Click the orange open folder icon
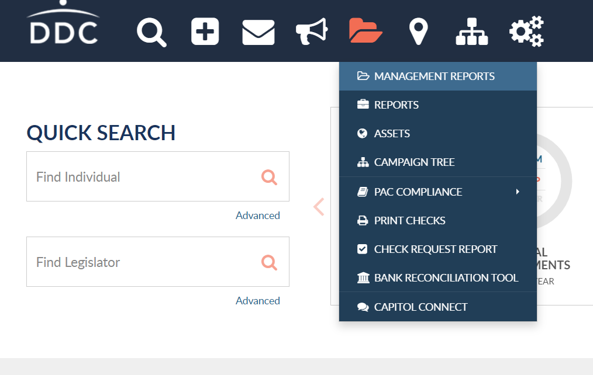The width and height of the screenshot is (593, 375). [x=366, y=30]
